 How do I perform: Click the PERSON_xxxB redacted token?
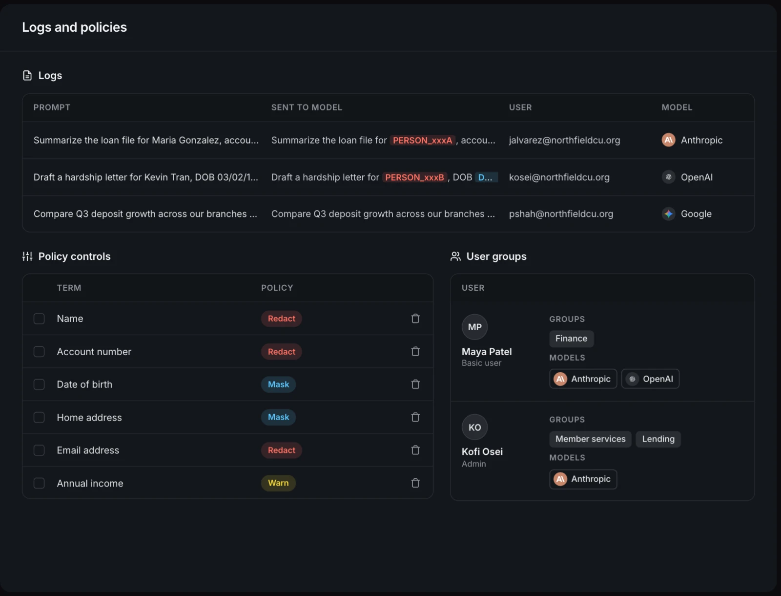click(414, 177)
